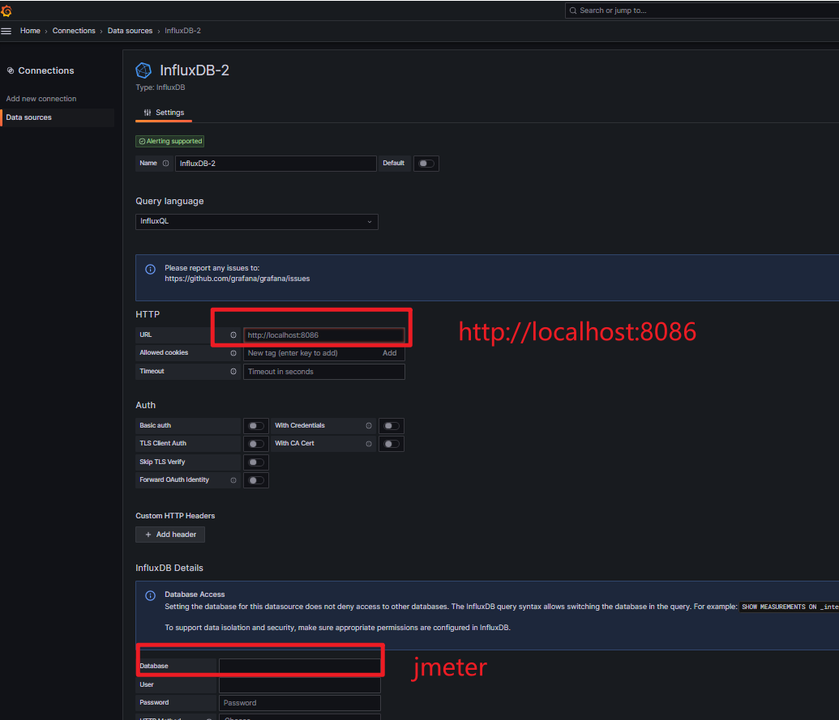Click the InfluxDB Details heading
The height and width of the screenshot is (720, 839).
(x=169, y=568)
